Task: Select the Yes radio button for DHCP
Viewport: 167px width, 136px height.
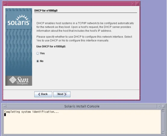Action: pyautogui.click(x=38, y=53)
